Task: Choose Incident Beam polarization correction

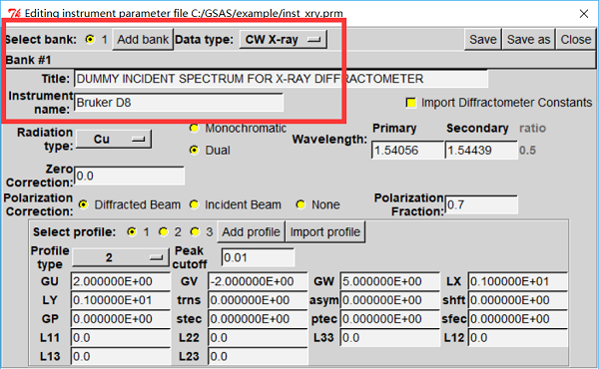Action: [194, 204]
